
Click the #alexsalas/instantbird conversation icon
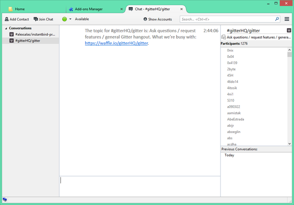[x=12, y=34]
